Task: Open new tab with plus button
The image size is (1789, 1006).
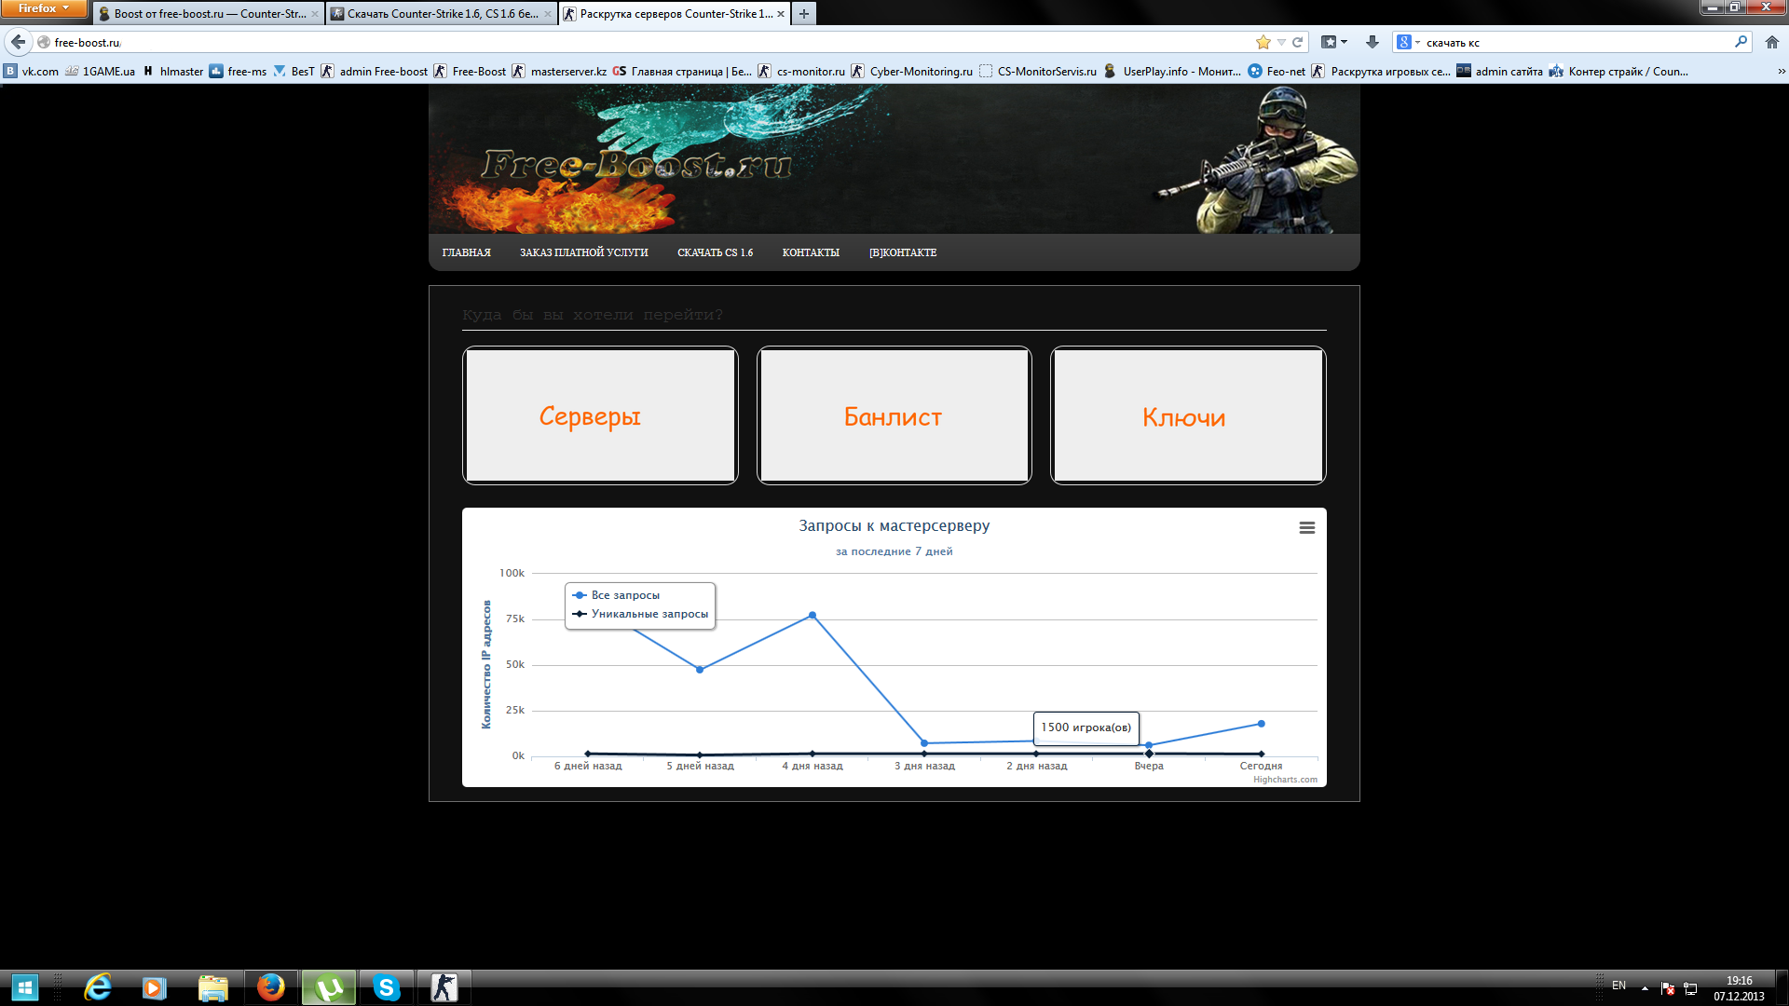Action: coord(803,14)
